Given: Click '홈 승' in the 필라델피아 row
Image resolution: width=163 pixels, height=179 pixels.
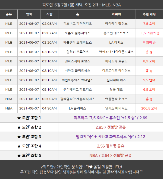Looking at the screenshot, I should (149, 99).
